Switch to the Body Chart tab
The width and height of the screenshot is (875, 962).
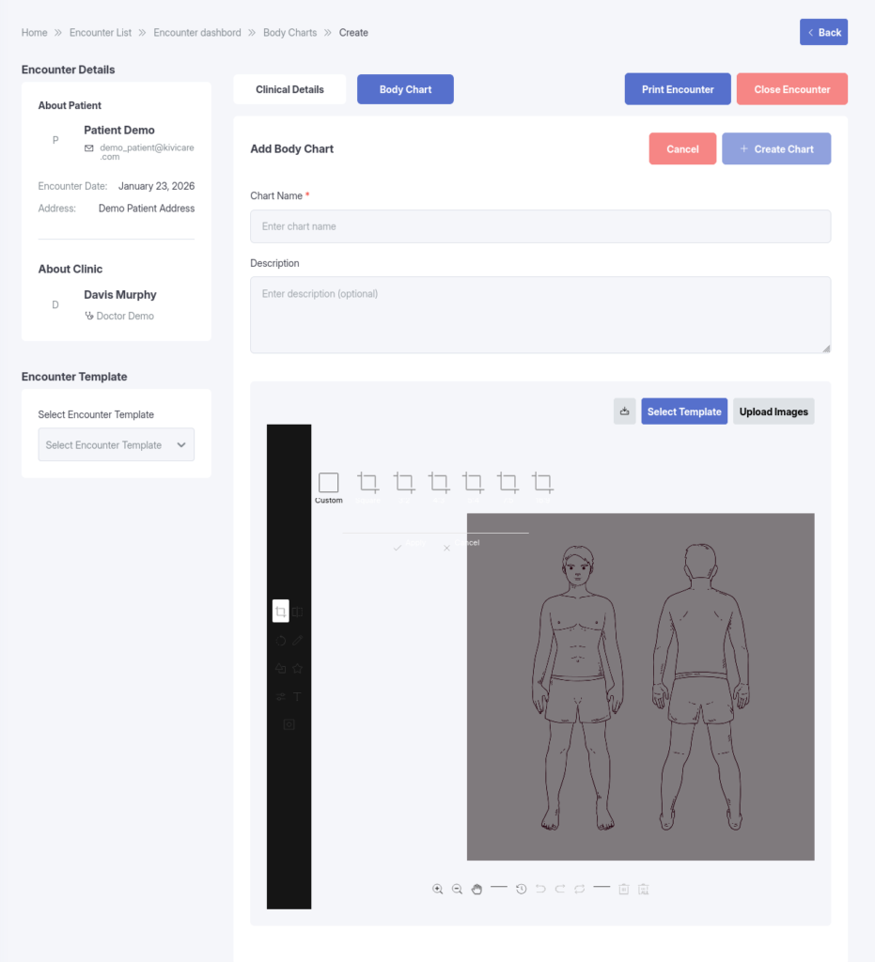(x=405, y=89)
